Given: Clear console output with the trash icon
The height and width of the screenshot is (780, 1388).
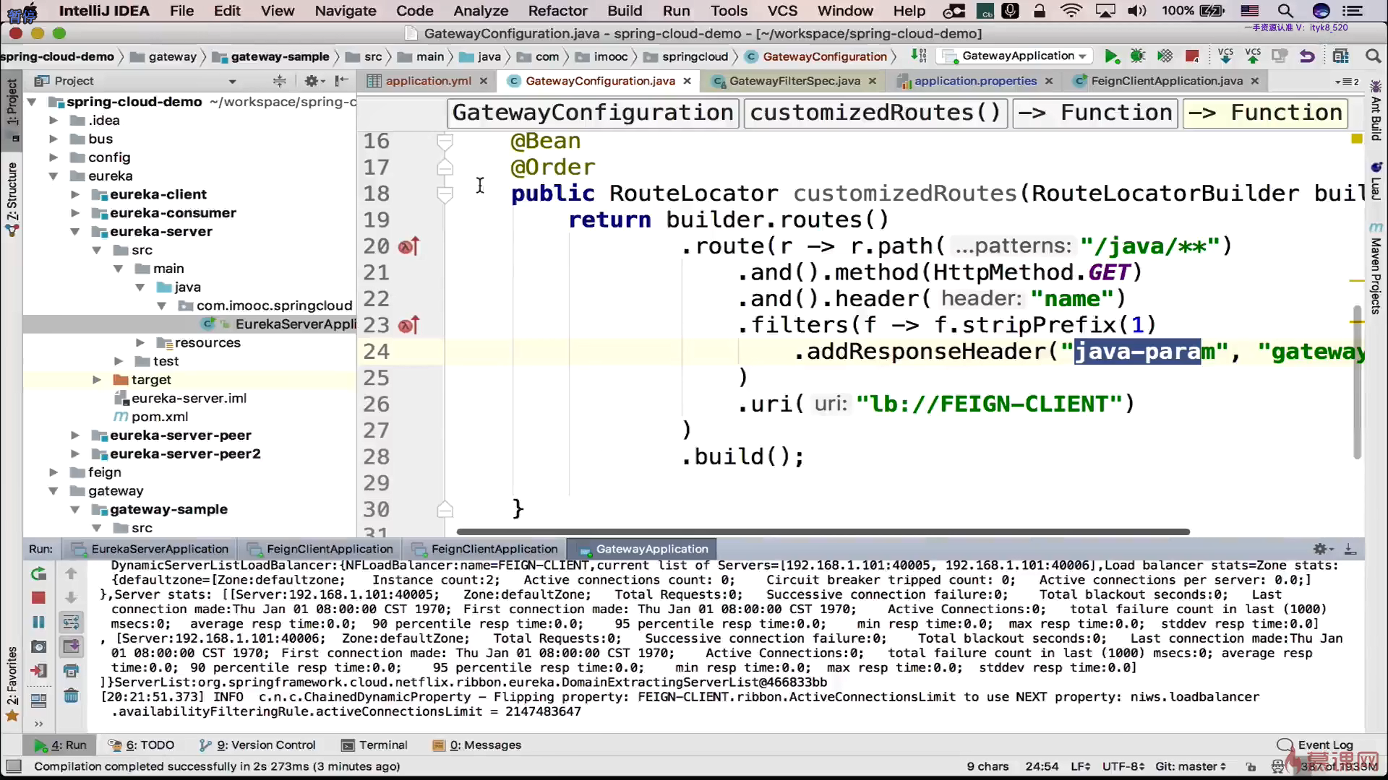Looking at the screenshot, I should click(71, 696).
